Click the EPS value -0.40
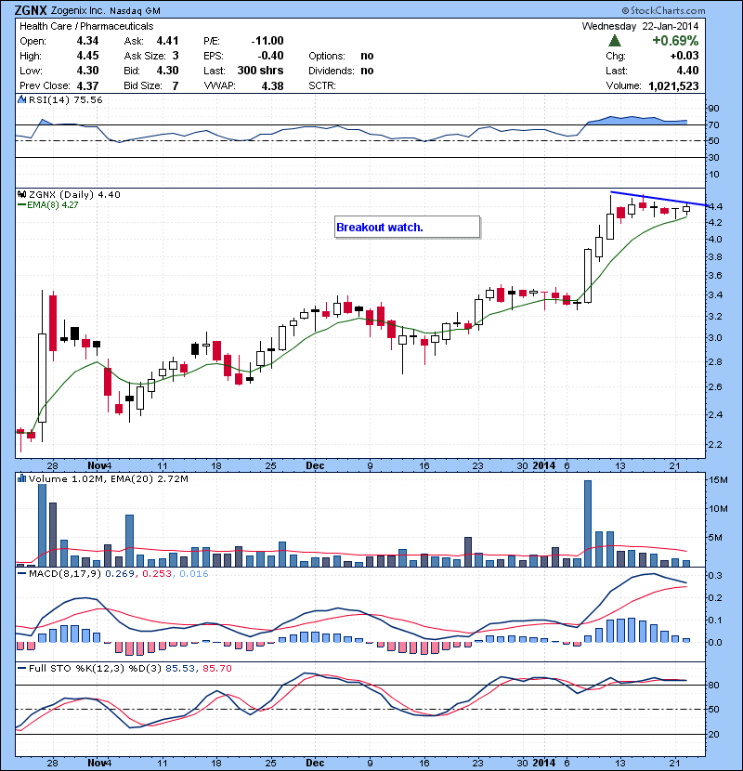 click(x=270, y=56)
